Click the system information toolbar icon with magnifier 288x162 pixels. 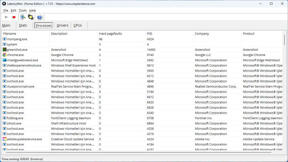tap(23, 17)
